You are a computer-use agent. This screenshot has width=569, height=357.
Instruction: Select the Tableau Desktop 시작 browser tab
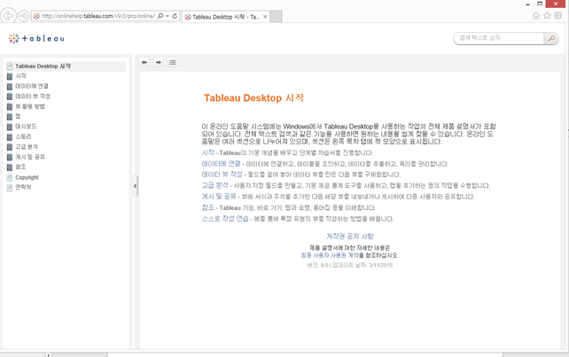pyautogui.click(x=225, y=17)
